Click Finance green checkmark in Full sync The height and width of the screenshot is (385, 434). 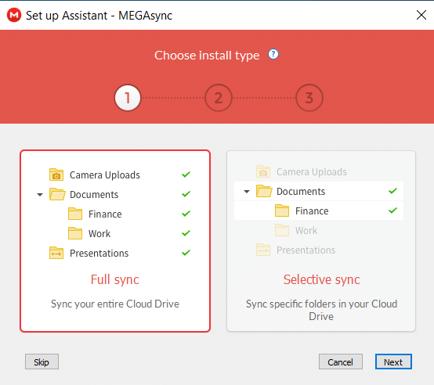(186, 214)
